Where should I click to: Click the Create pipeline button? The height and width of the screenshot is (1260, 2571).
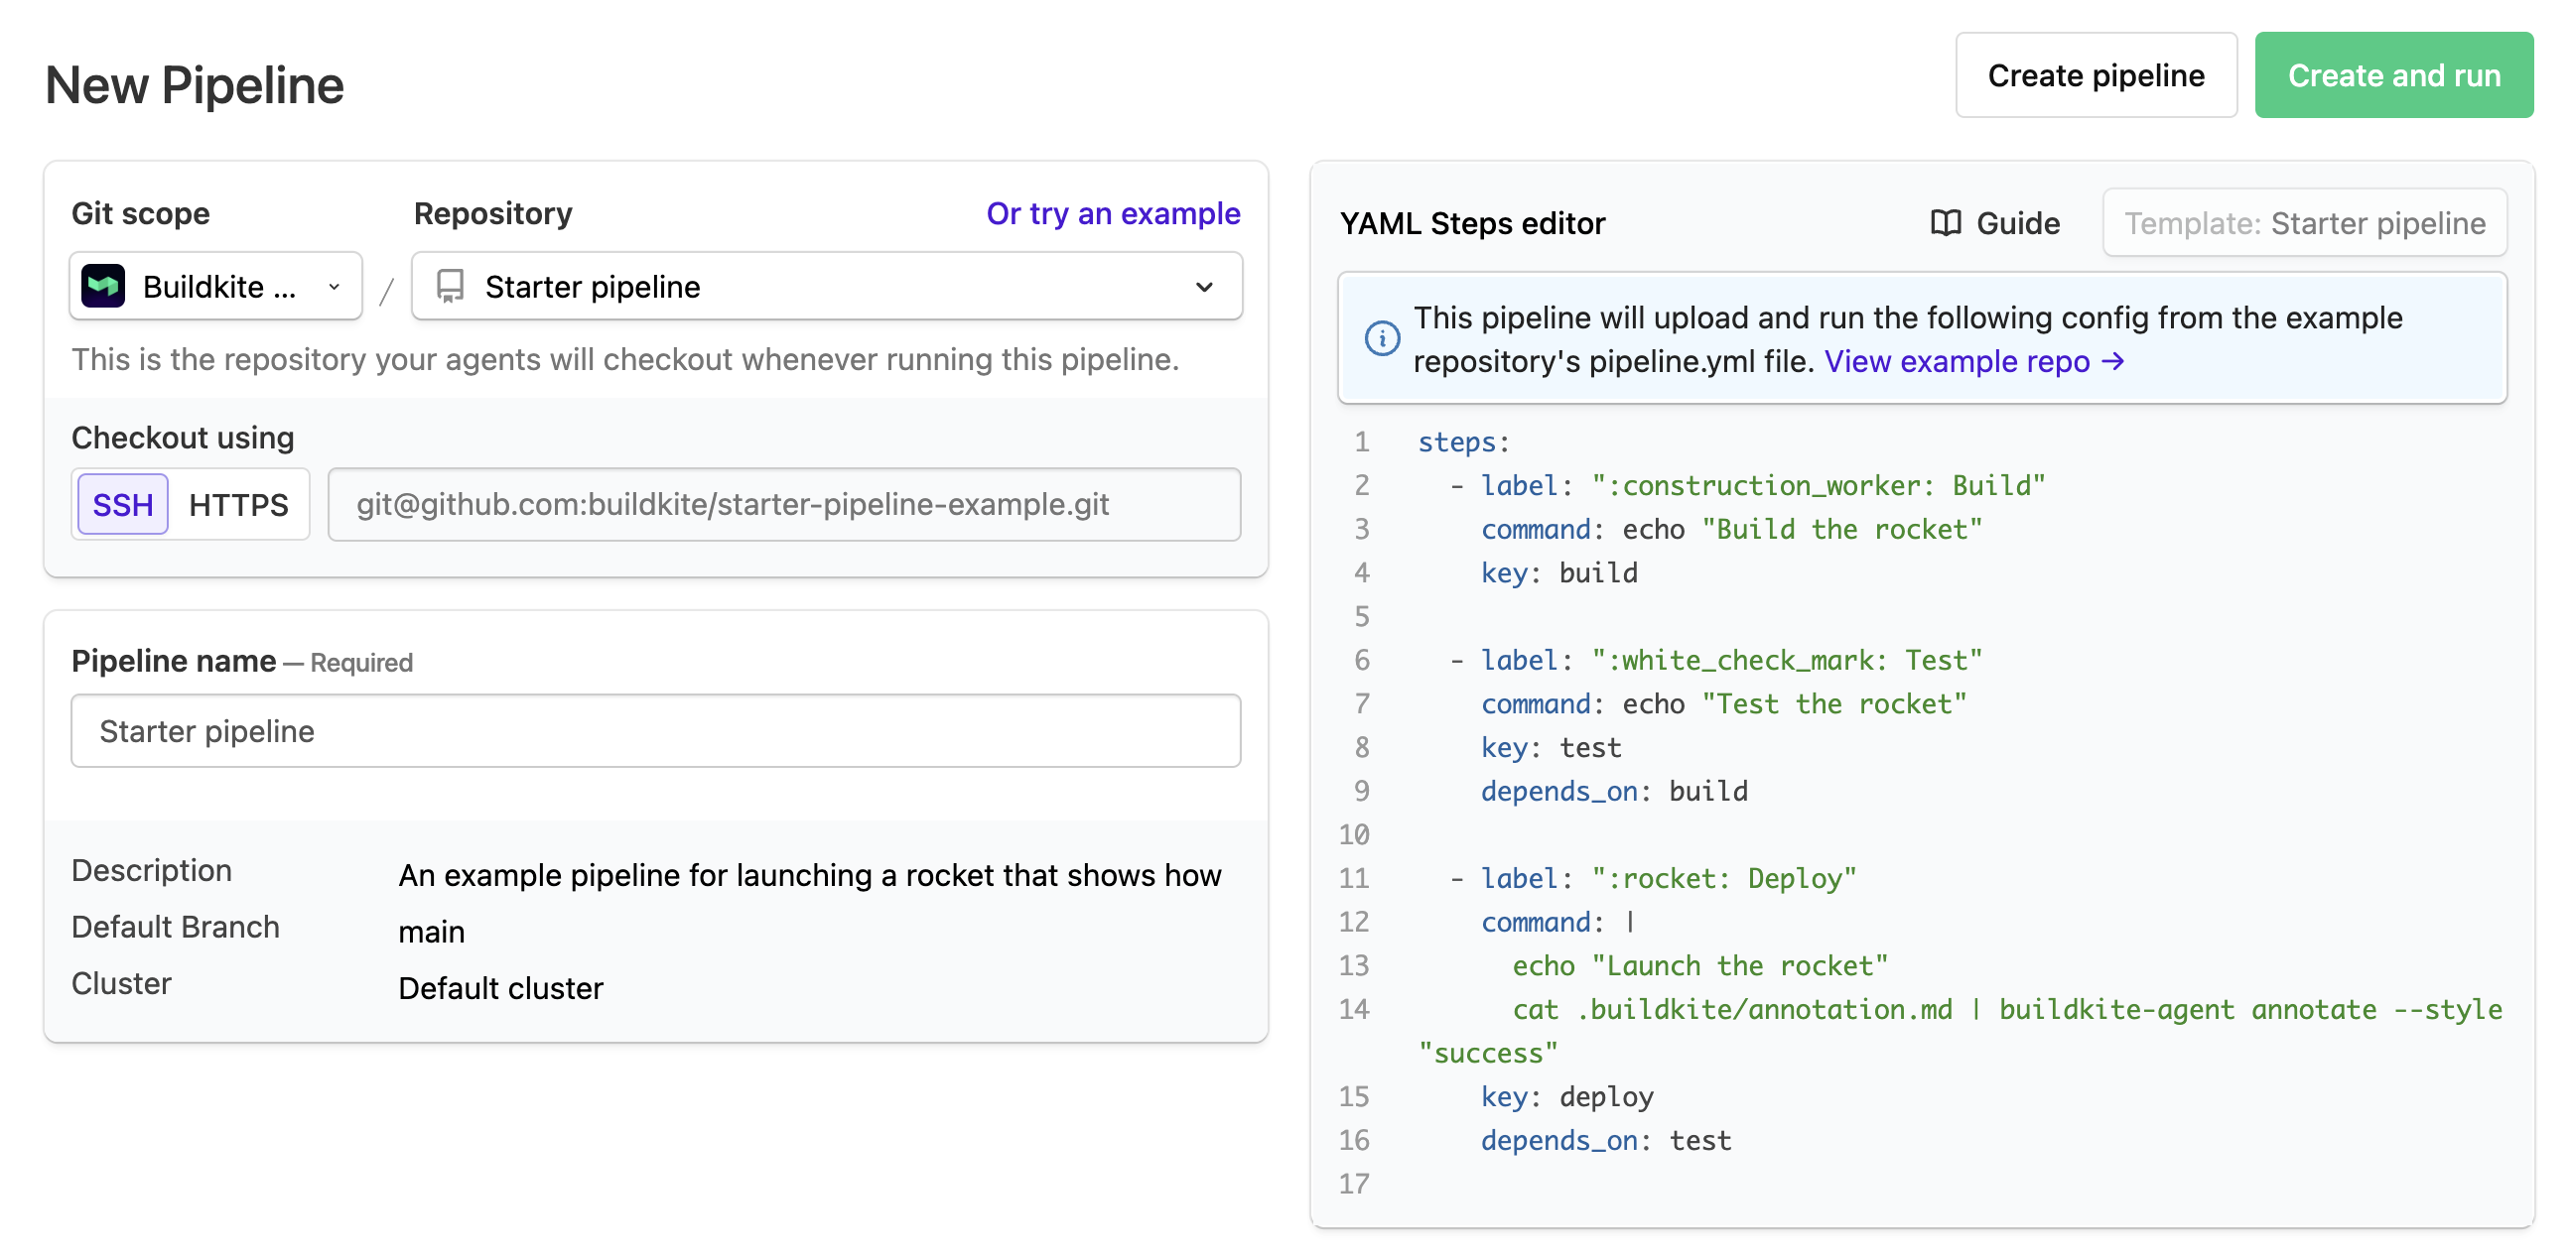(x=2096, y=74)
